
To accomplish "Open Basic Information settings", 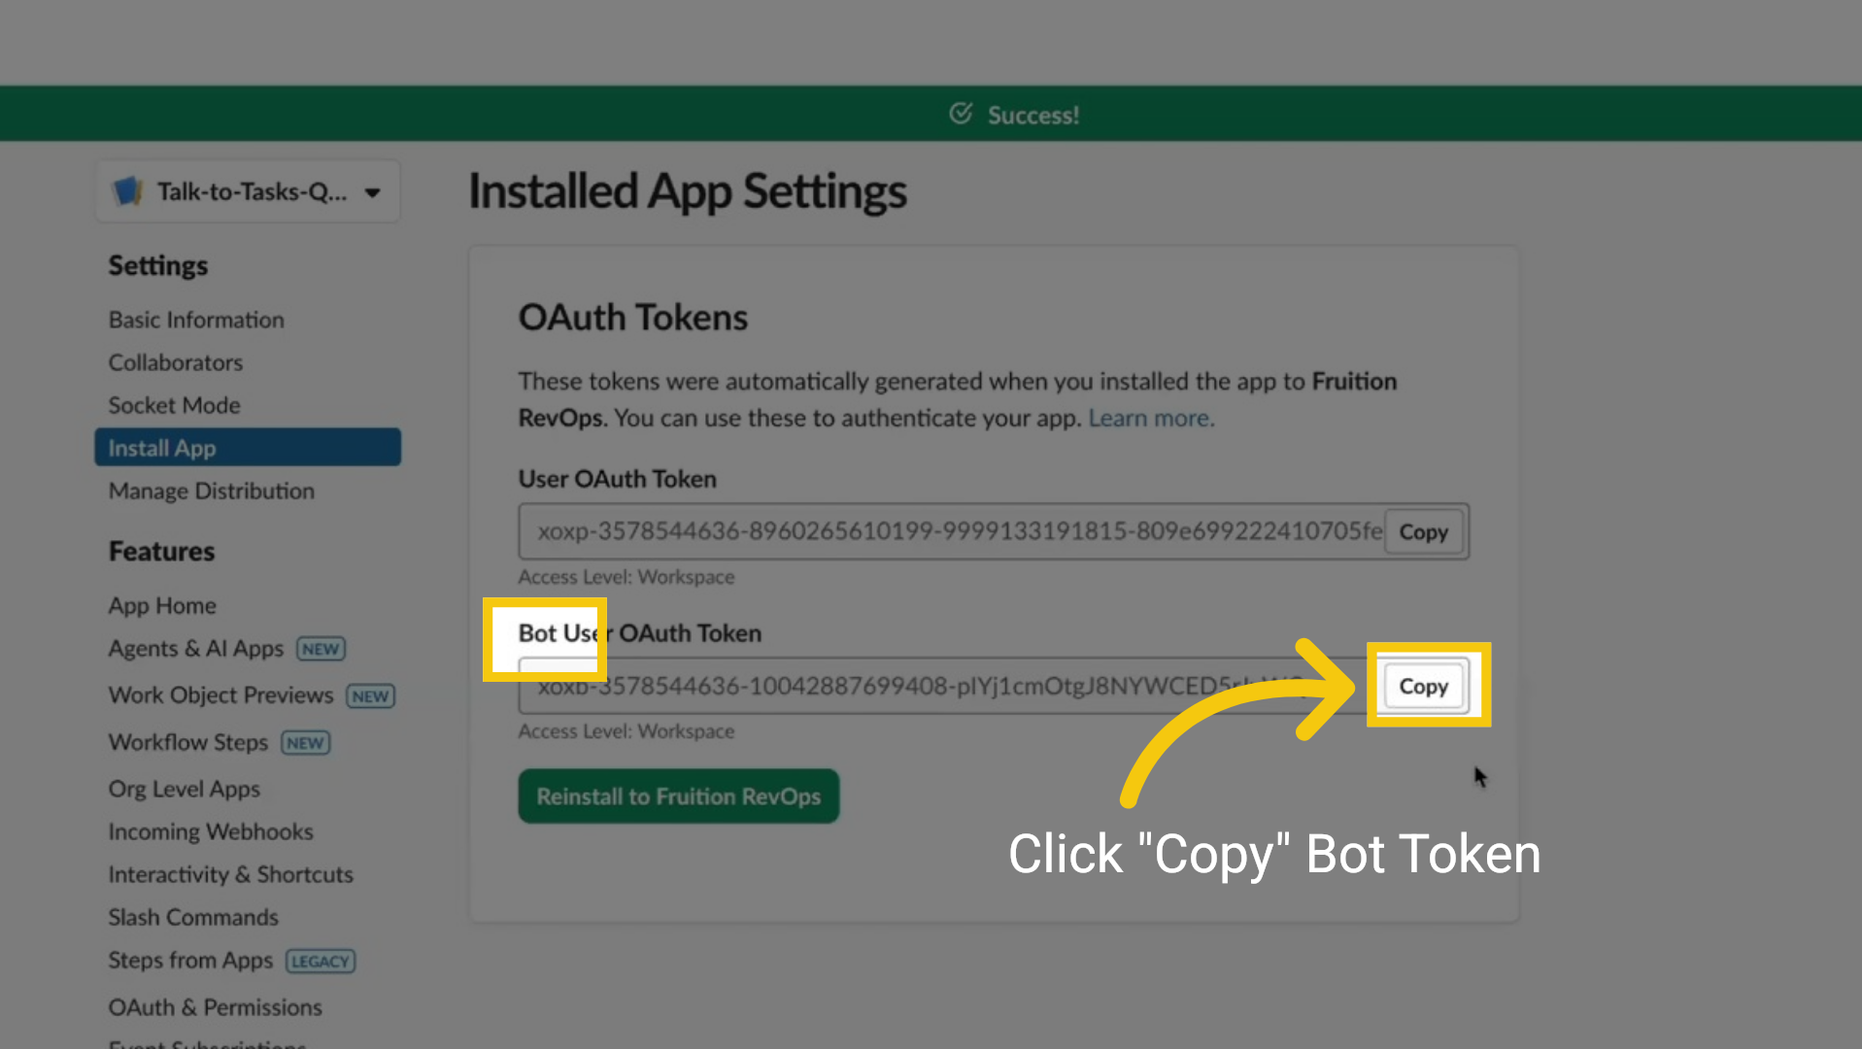I will tap(196, 320).
